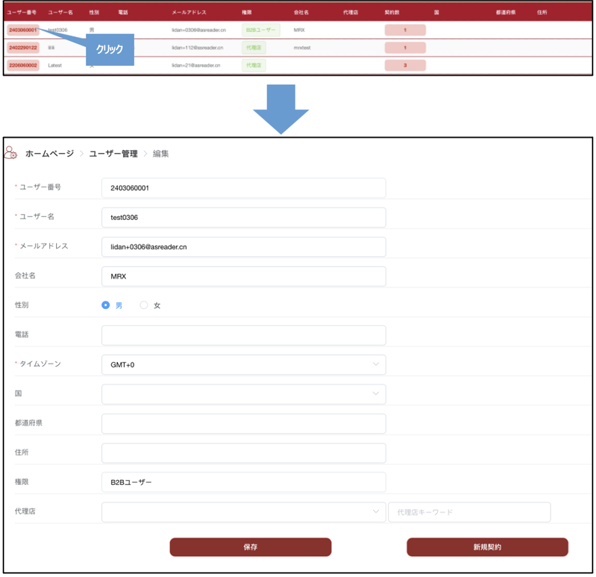This screenshot has width=596, height=577.
Task: Click user number 2403060001 in table
Action: [22, 30]
